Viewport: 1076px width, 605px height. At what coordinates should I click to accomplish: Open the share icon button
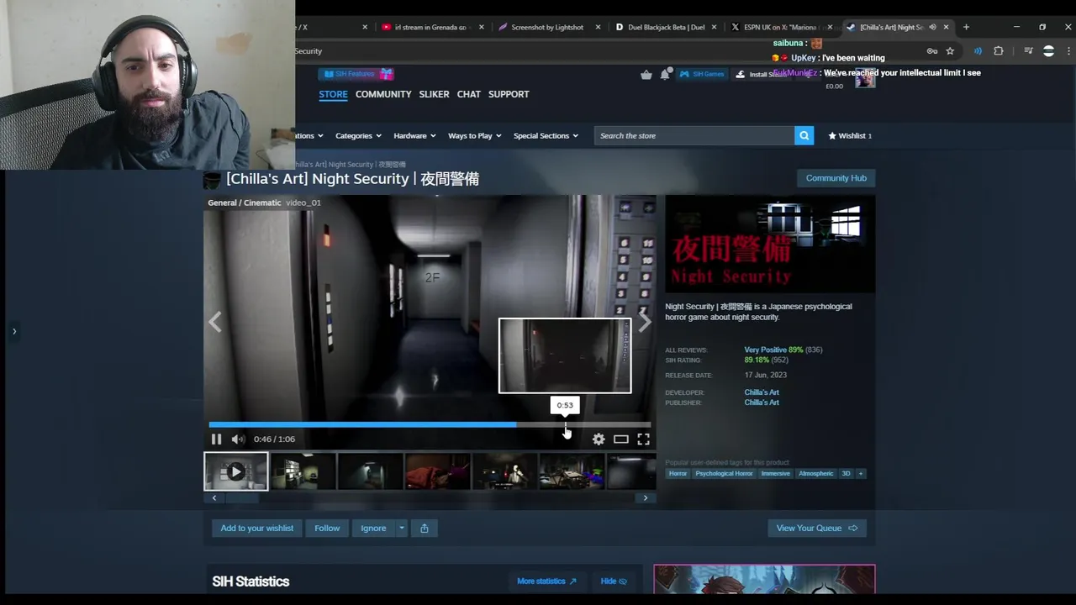(425, 528)
